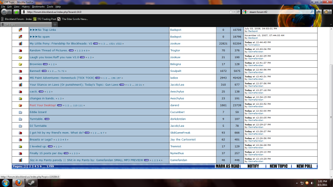Viewport: 333px width, 187px height.
Task: Click the MARK AS READ button
Action: click(x=227, y=166)
